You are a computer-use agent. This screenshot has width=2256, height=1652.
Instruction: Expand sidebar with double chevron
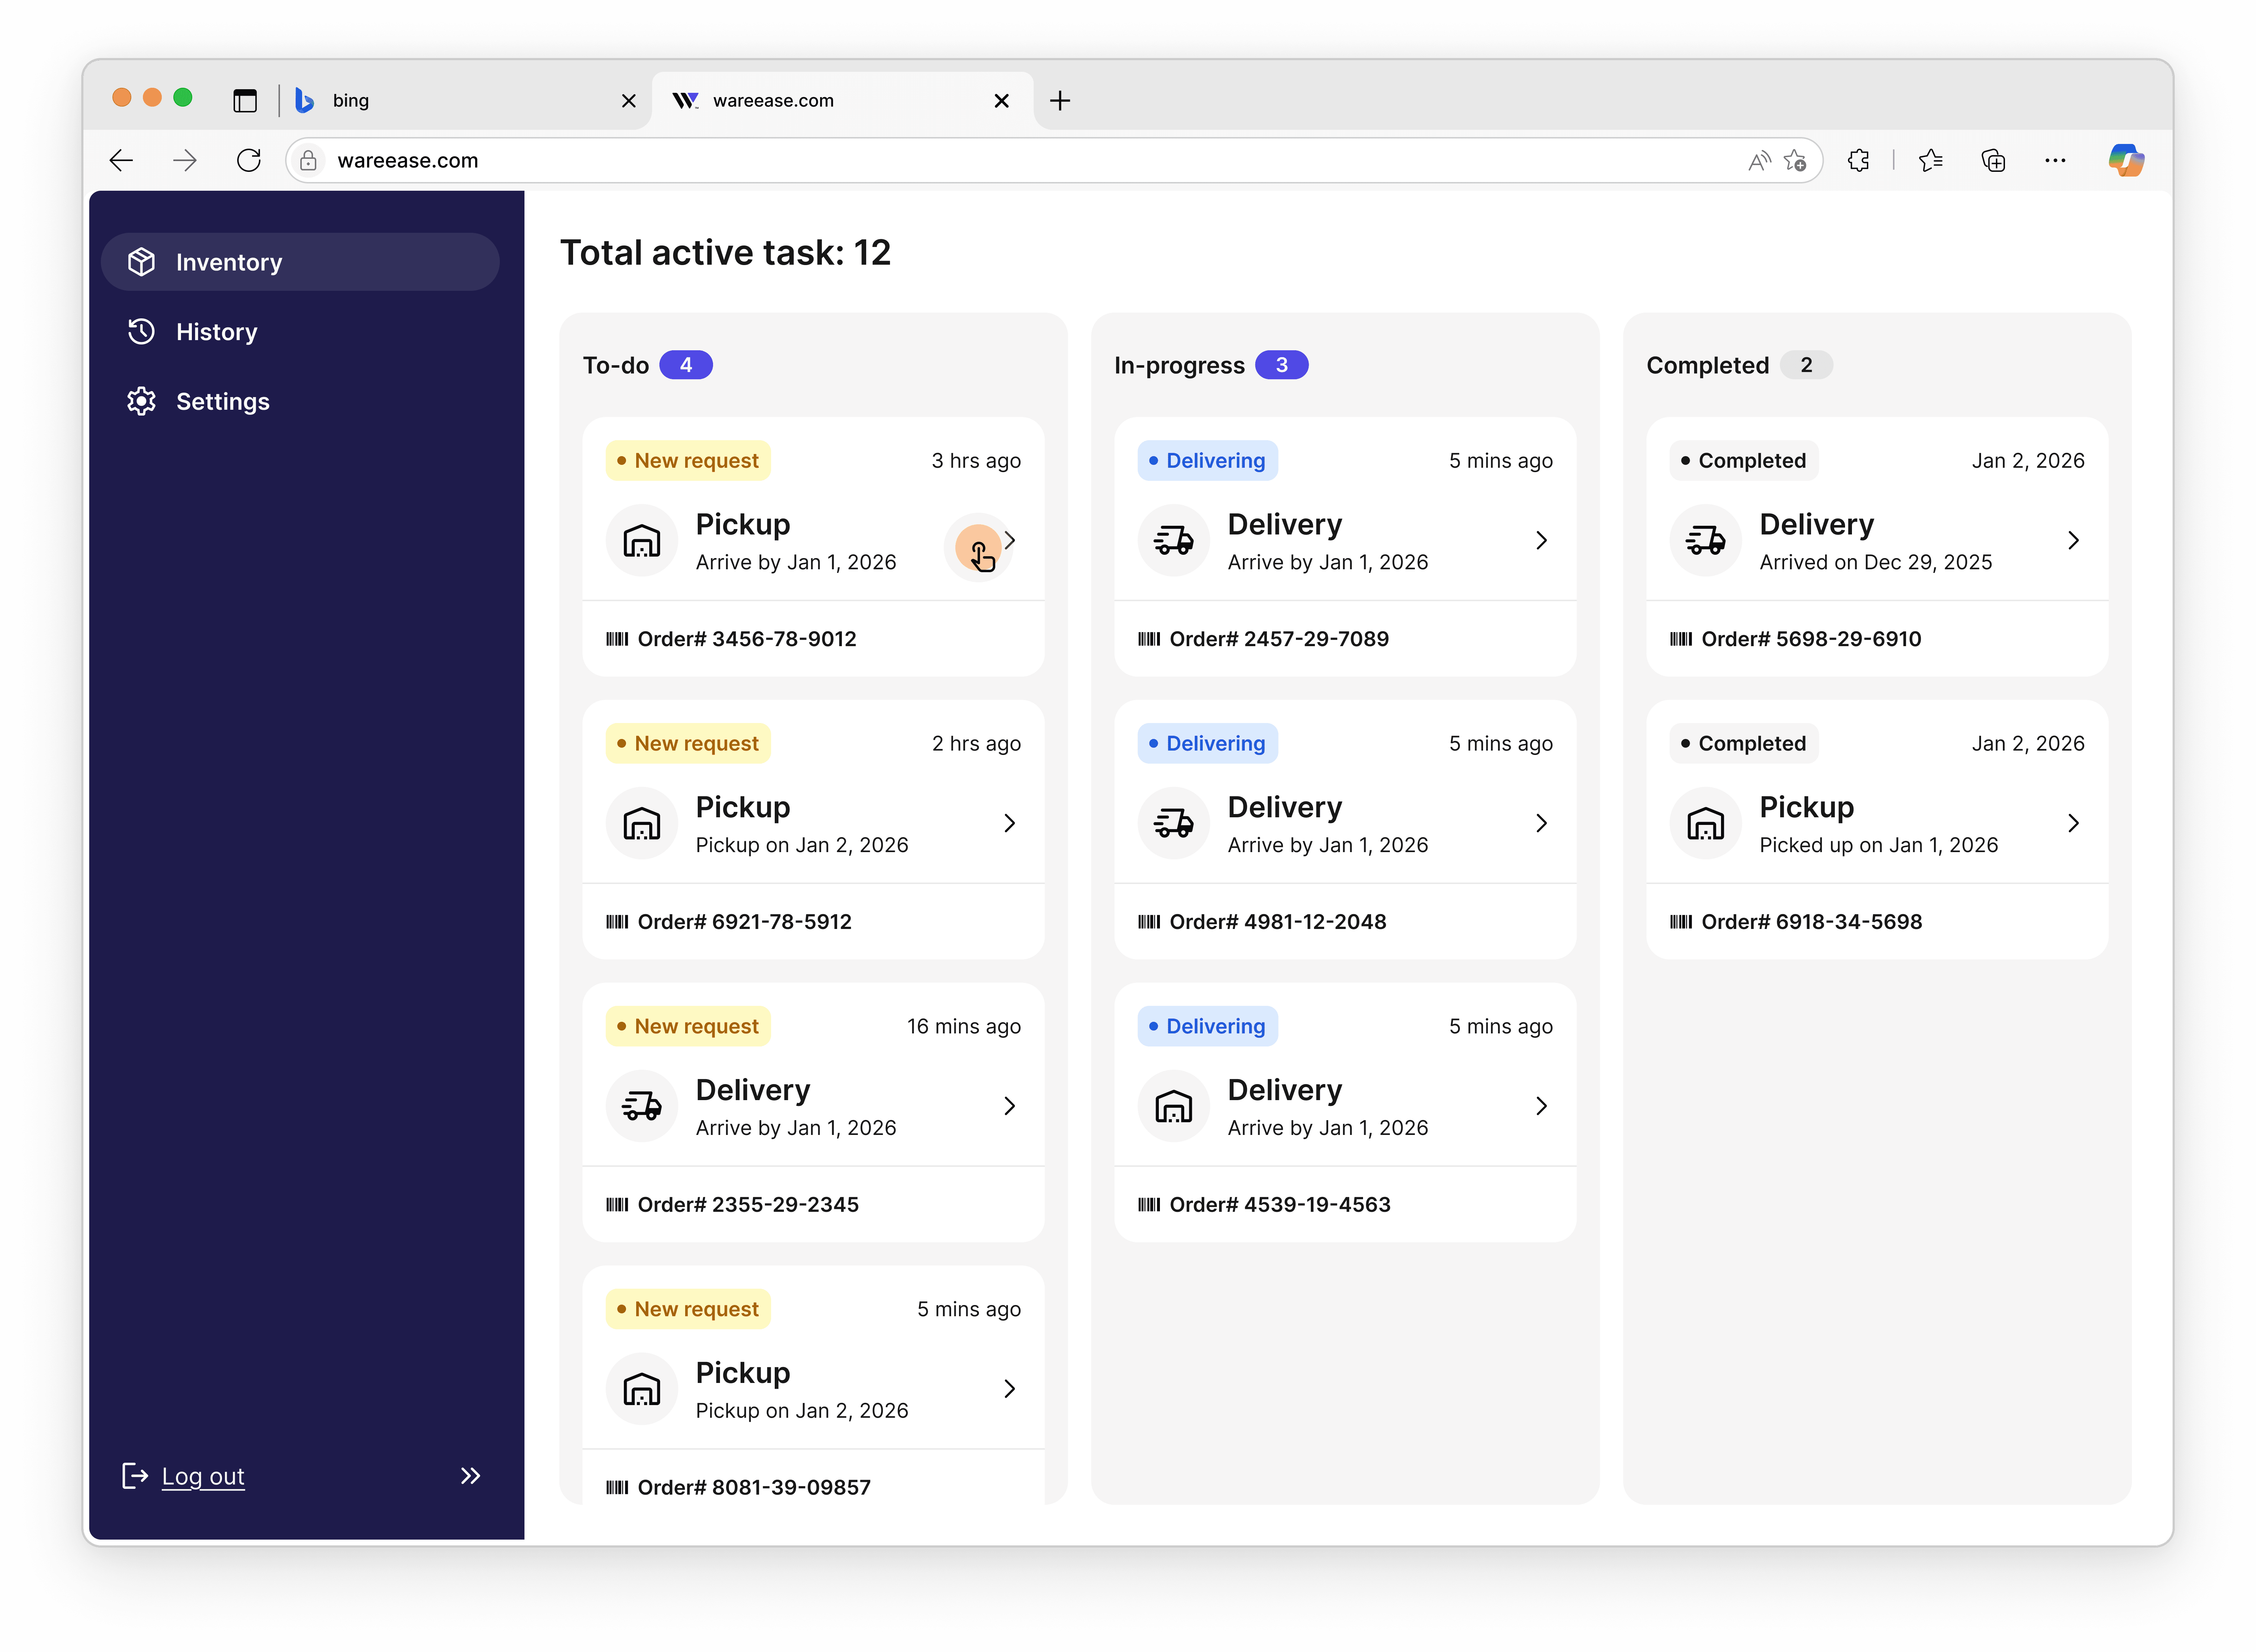pyautogui.click(x=470, y=1476)
